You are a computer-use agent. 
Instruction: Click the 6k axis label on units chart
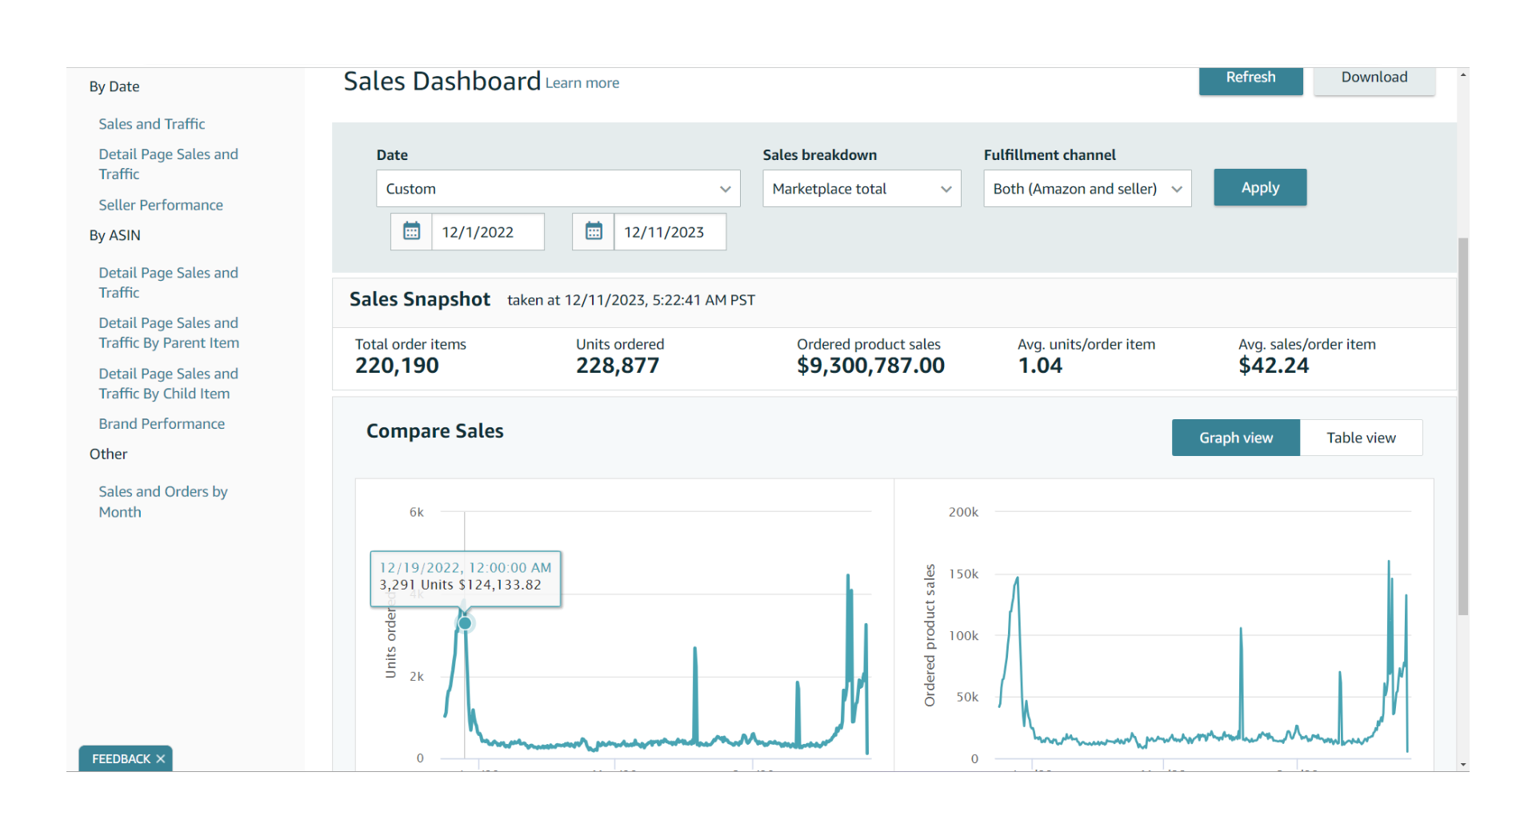417,512
